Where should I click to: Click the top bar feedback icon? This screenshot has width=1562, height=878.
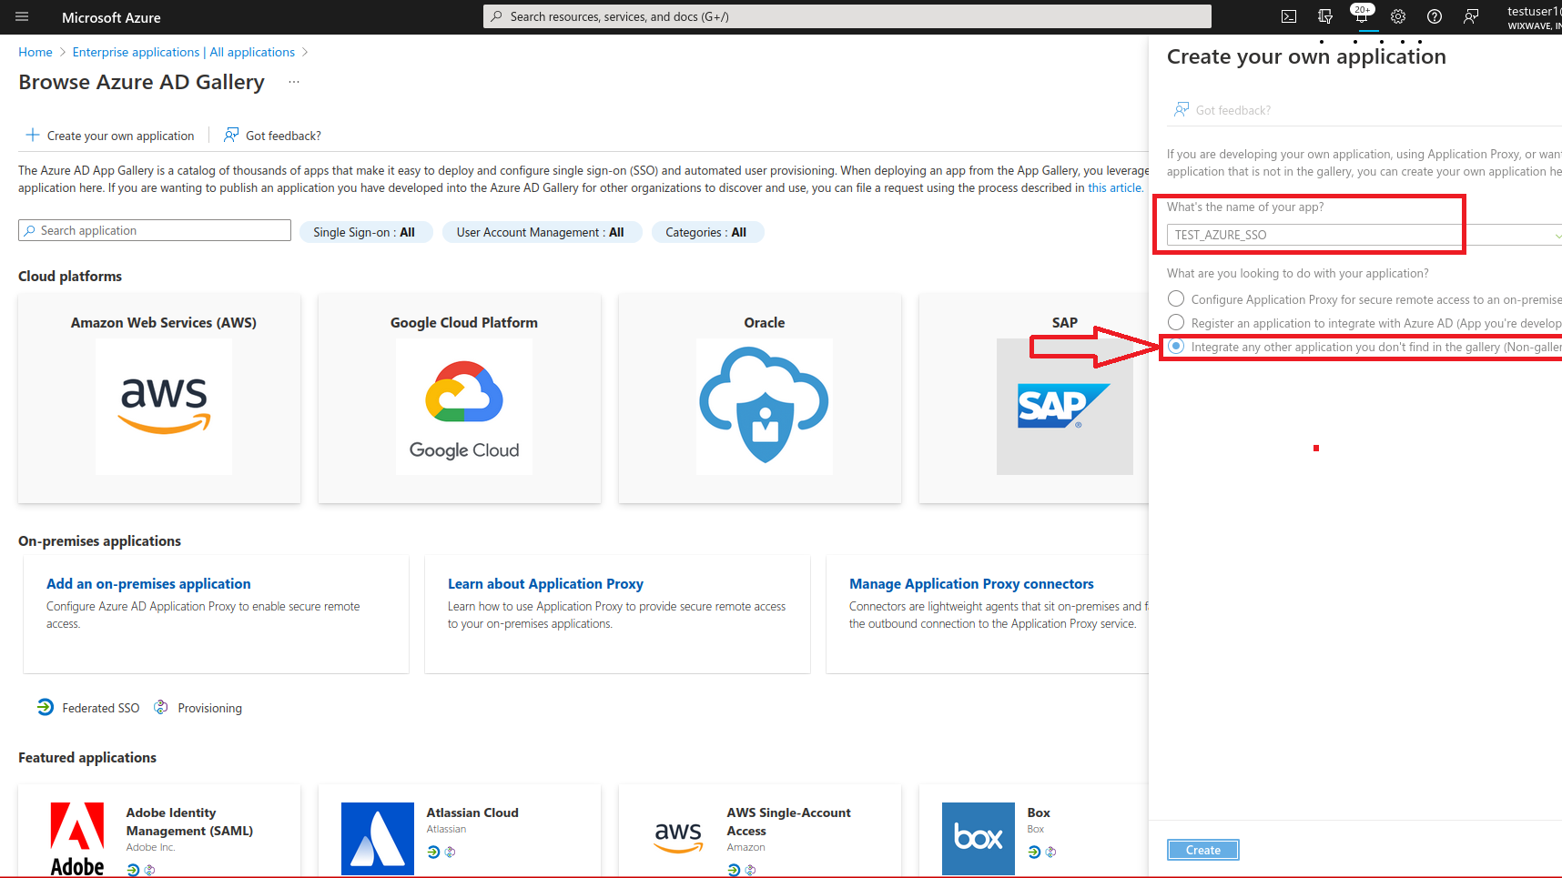pos(1471,16)
